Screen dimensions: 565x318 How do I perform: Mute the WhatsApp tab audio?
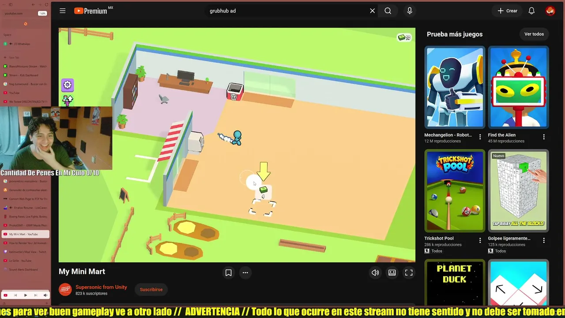[11, 44]
